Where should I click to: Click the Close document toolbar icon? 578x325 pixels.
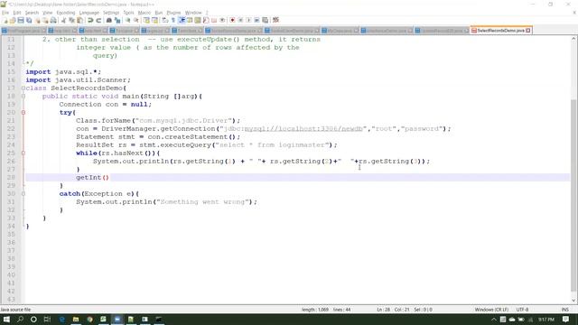tap(38, 20)
